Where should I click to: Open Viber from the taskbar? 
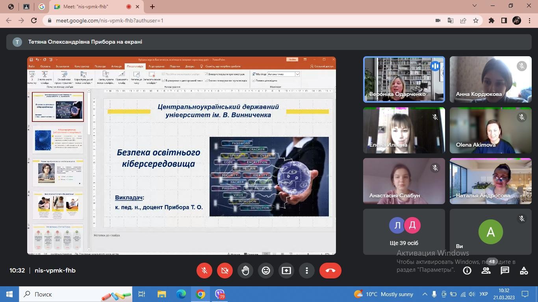[220, 294]
